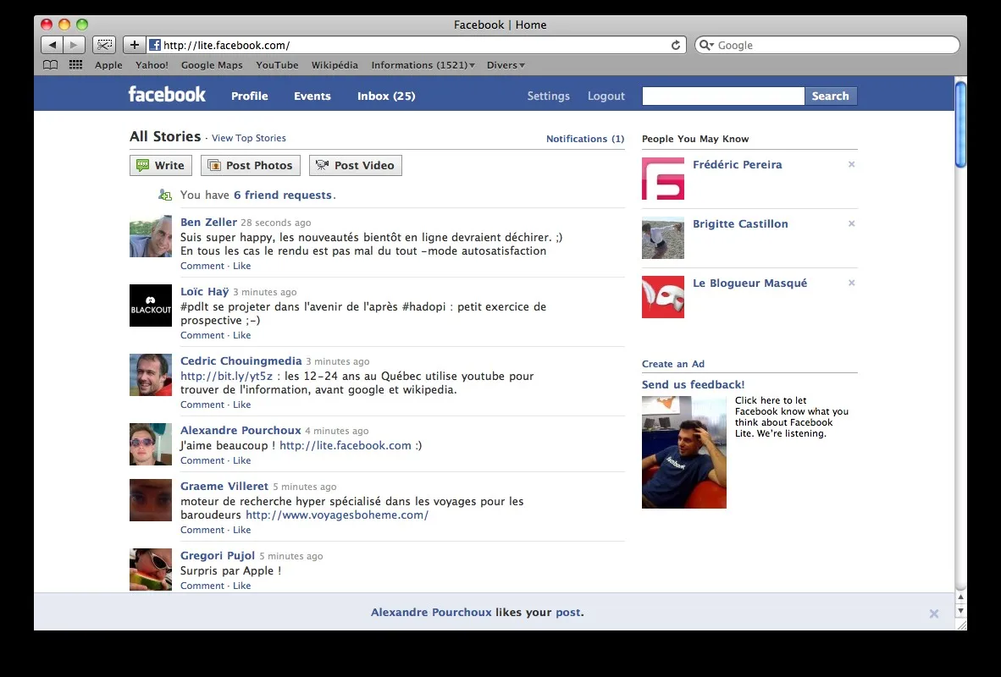Image resolution: width=1001 pixels, height=677 pixels.
Task: Click the scrollbar up arrow
Action: coord(960,597)
